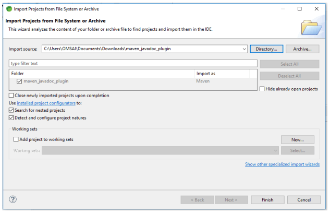This screenshot has height=213, width=330.
Task: Click the type filter text field
Action: [x=133, y=64]
